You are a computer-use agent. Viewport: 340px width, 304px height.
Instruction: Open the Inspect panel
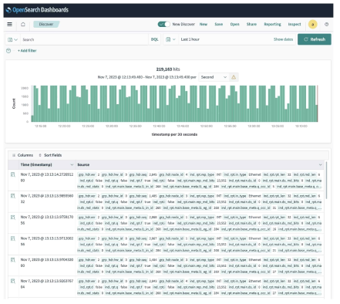point(295,24)
